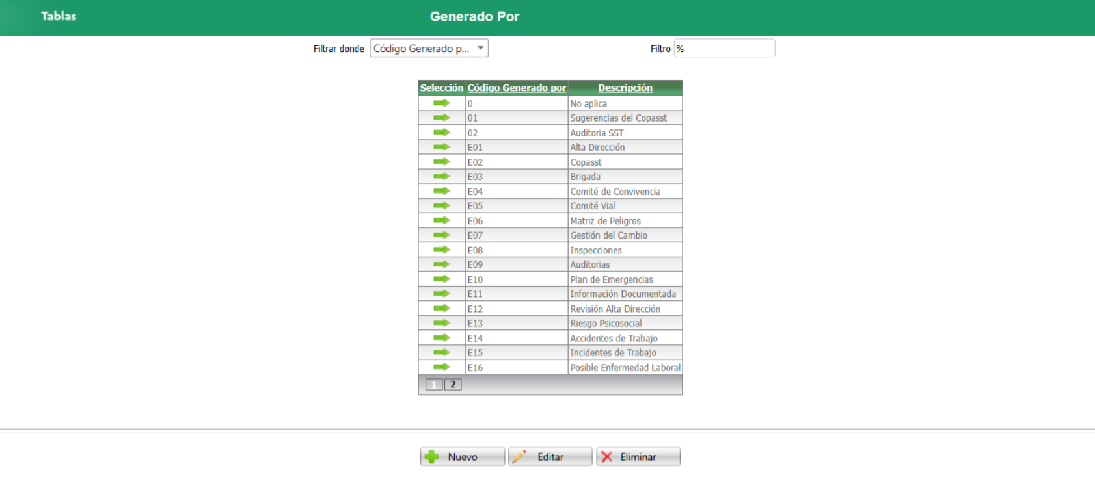1095x490 pixels.
Task: Click 'Información Documentada' cell
Action: (625, 294)
